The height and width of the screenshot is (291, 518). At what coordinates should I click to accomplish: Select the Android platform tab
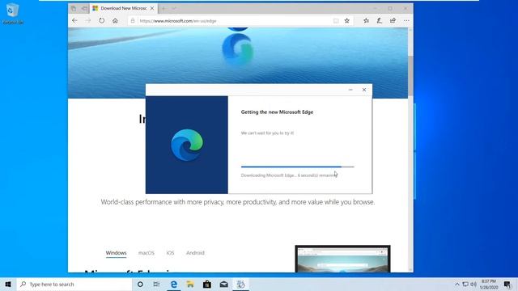pyautogui.click(x=195, y=253)
